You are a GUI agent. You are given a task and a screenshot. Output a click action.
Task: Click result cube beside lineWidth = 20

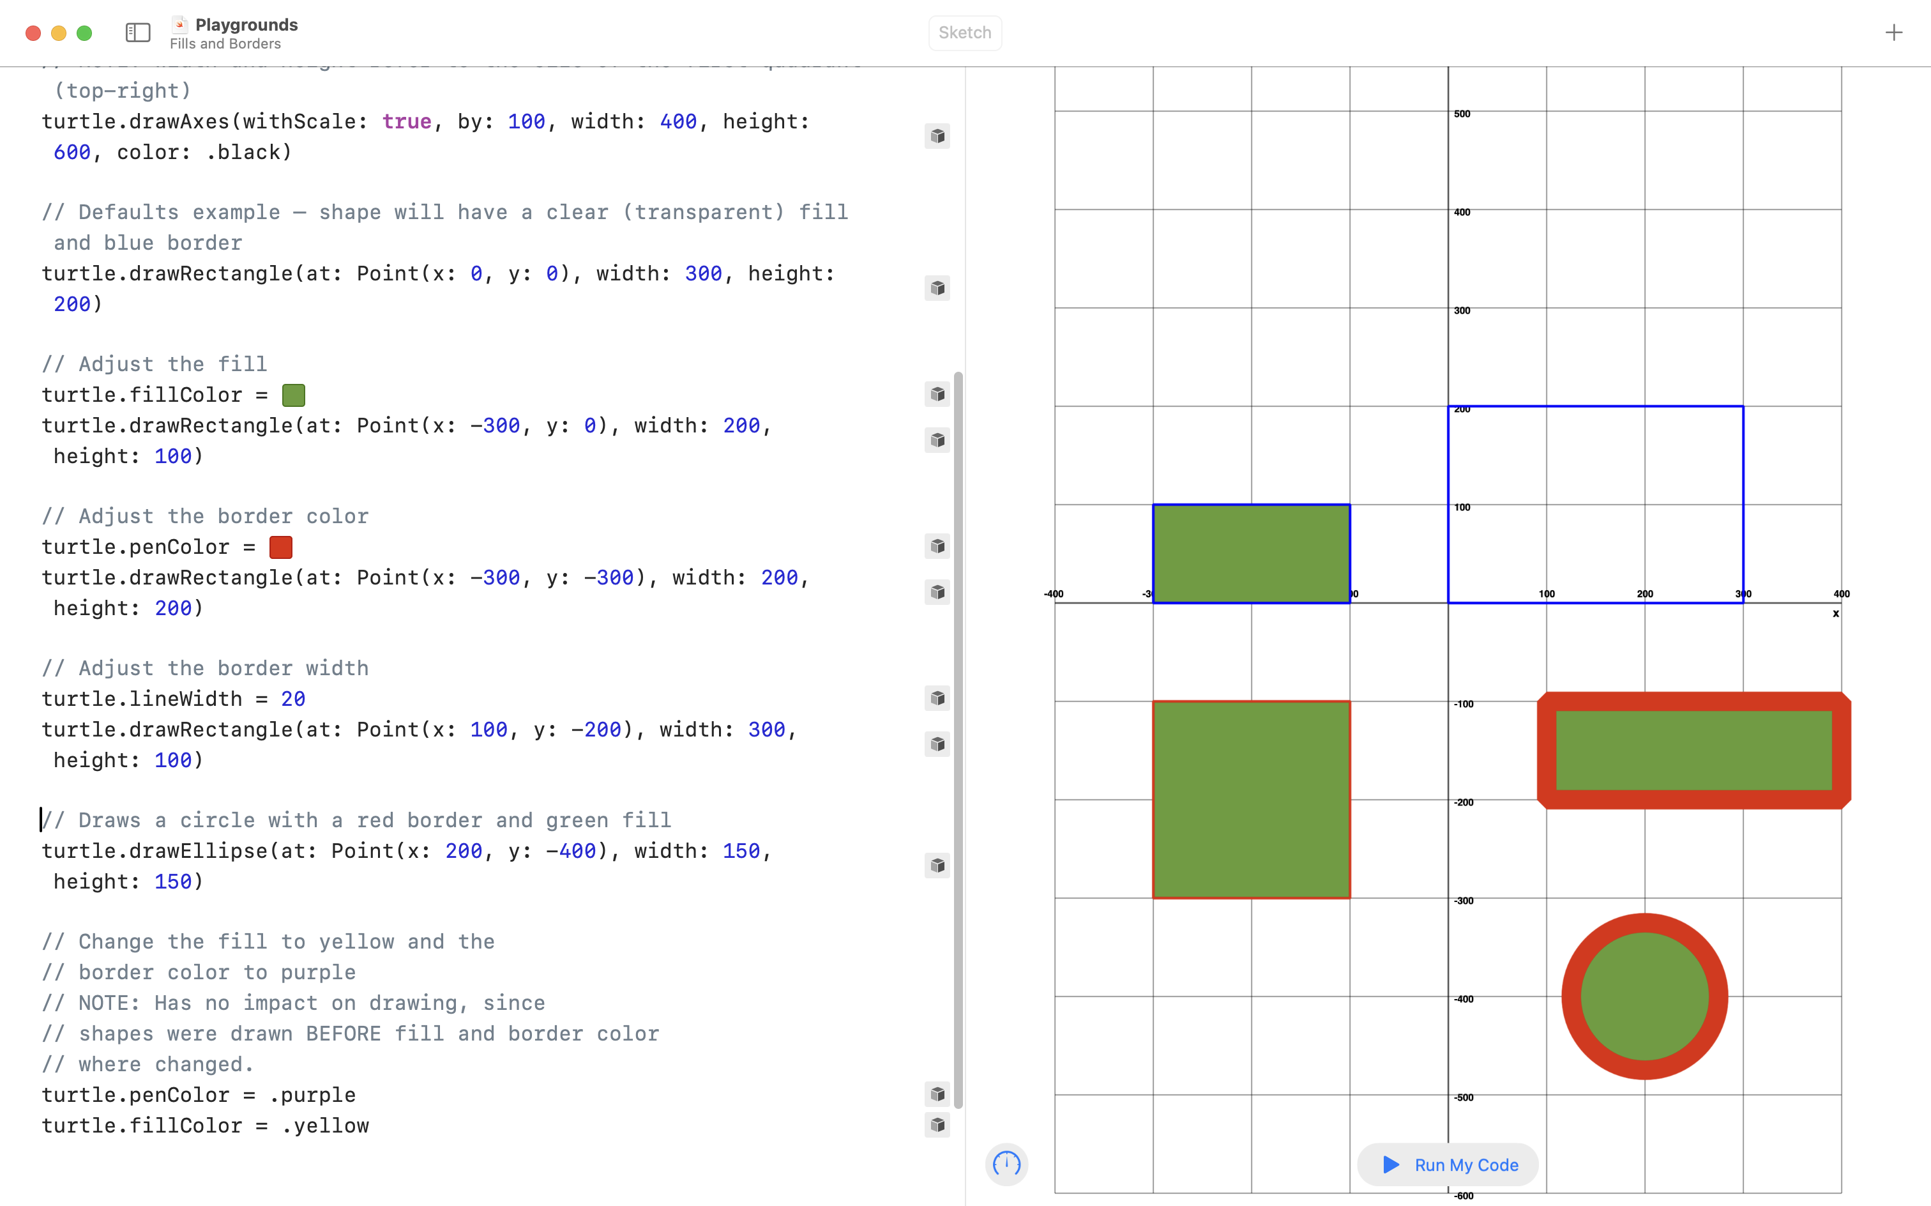(x=937, y=699)
